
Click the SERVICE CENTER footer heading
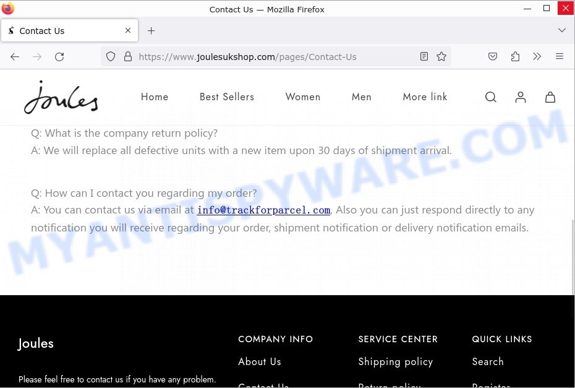click(x=398, y=339)
